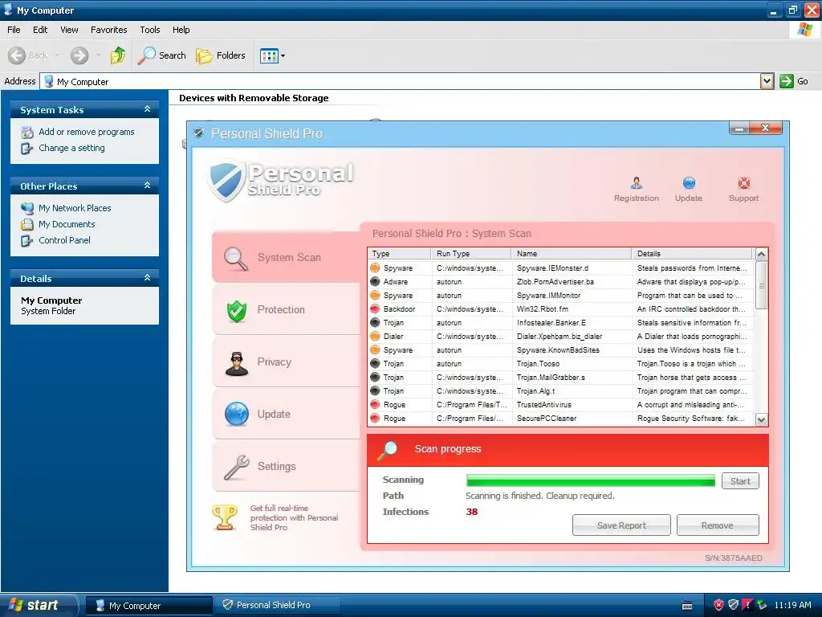
Task: Switch to Personal Shield Pro taskbar button
Action: pos(275,605)
